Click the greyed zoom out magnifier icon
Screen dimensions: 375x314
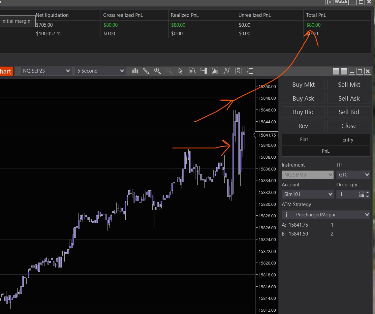[169, 71]
